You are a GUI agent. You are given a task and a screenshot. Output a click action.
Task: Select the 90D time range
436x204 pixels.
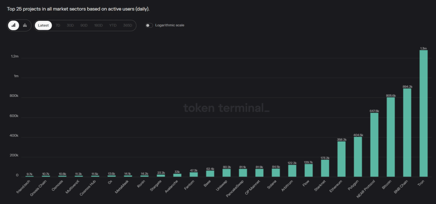84,25
